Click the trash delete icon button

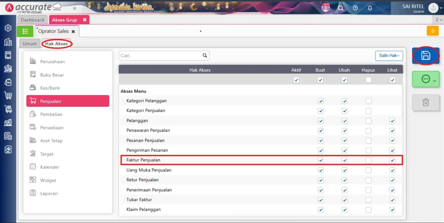(425, 102)
